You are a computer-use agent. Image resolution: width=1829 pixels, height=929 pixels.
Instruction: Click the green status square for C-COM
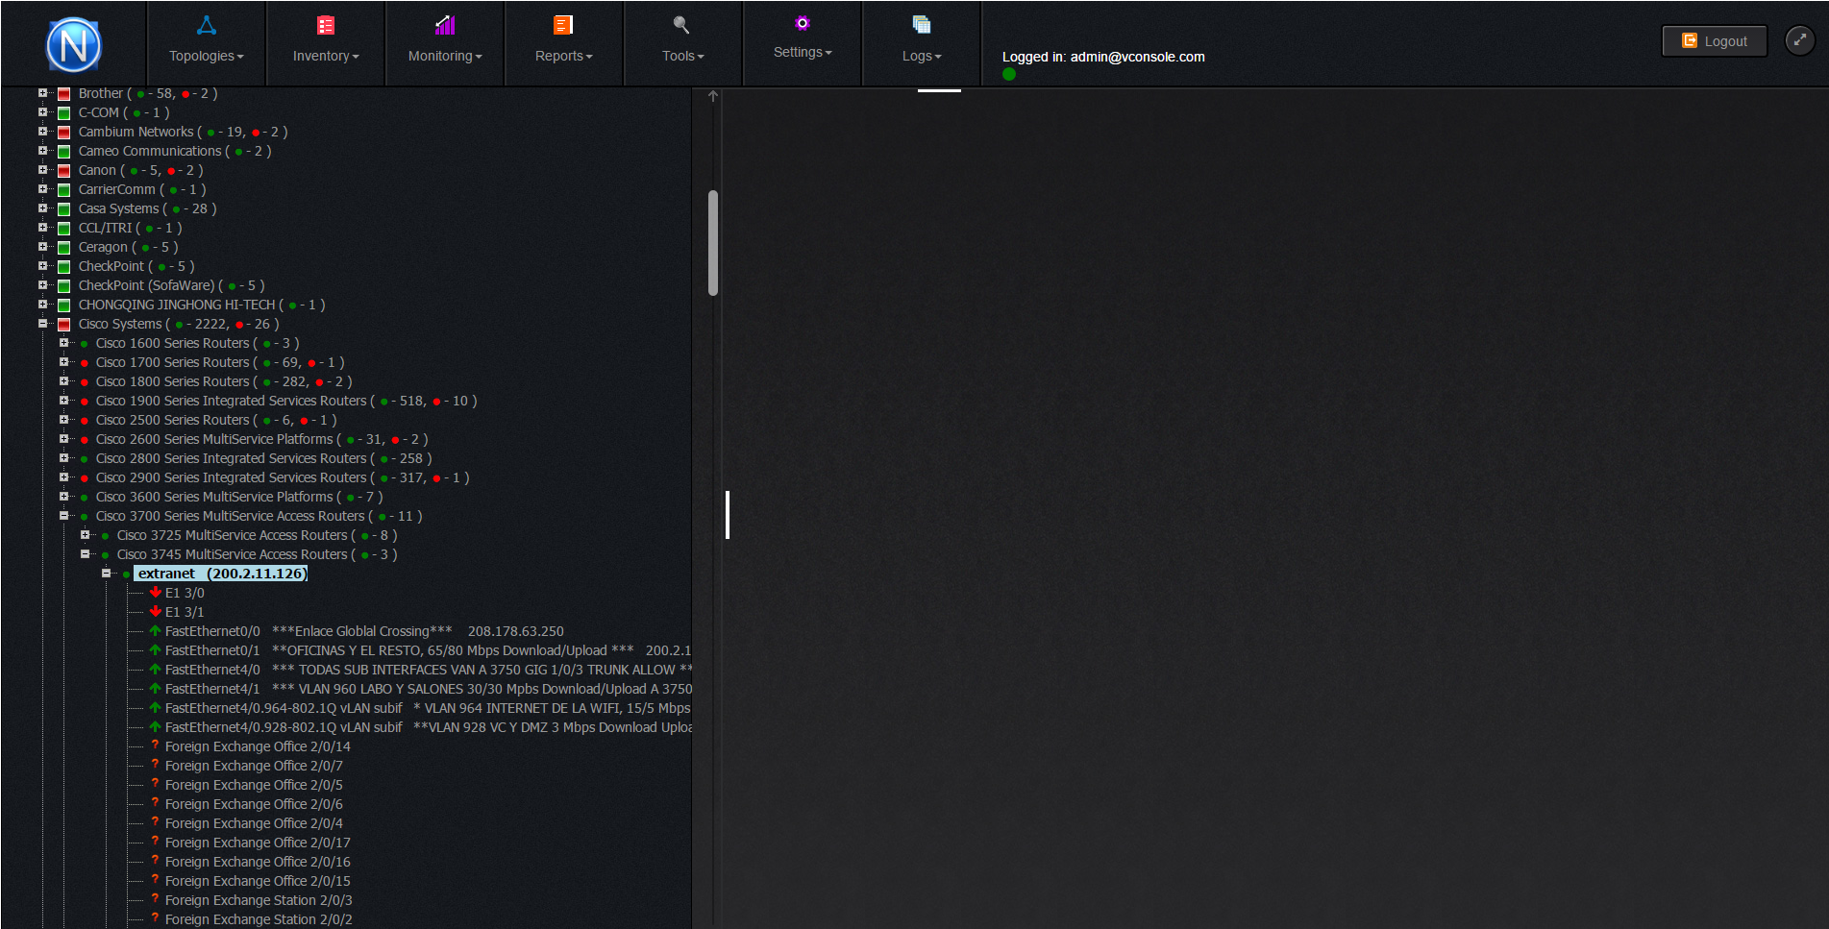click(x=64, y=113)
